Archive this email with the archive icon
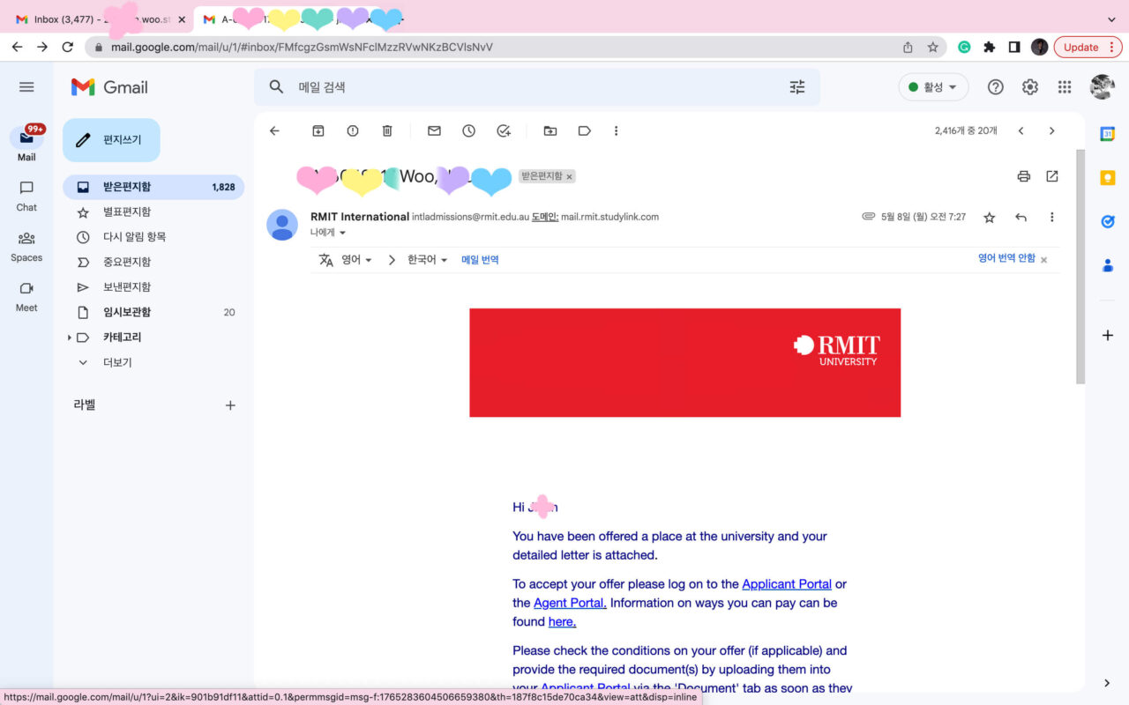Image resolution: width=1129 pixels, height=705 pixels. click(318, 131)
